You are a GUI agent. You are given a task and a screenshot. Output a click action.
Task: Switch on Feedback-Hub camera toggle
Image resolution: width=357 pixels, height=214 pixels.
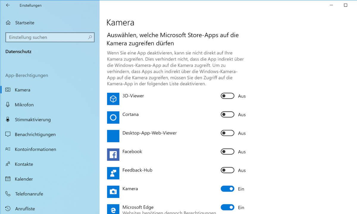(228, 170)
